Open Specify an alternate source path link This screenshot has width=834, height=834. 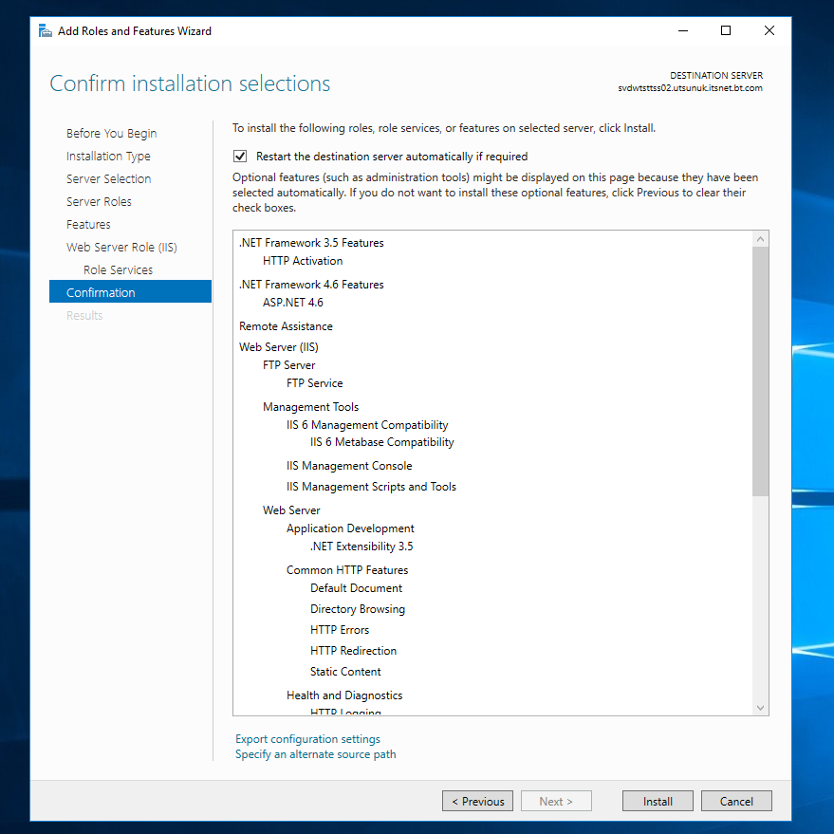click(x=315, y=754)
